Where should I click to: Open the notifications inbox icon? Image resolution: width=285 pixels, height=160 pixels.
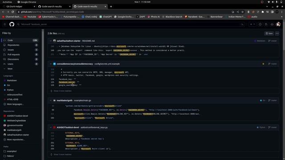click(x=272, y=24)
